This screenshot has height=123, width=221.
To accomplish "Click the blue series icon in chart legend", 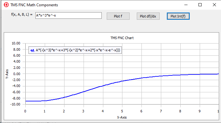I will (x=32, y=50).
